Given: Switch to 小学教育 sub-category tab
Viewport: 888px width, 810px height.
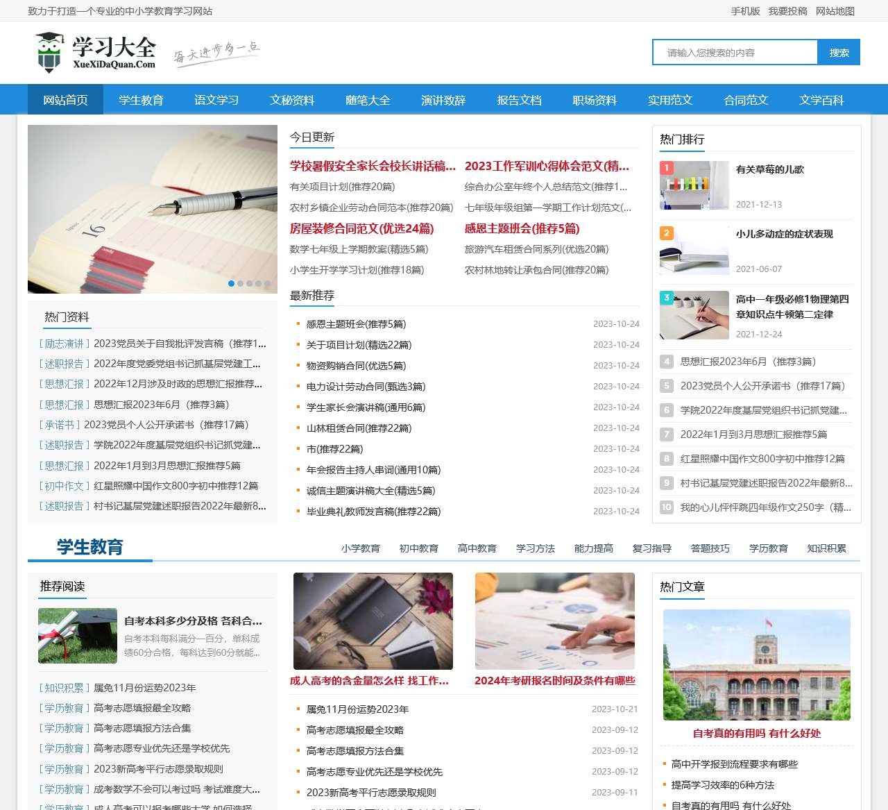Looking at the screenshot, I should [361, 548].
